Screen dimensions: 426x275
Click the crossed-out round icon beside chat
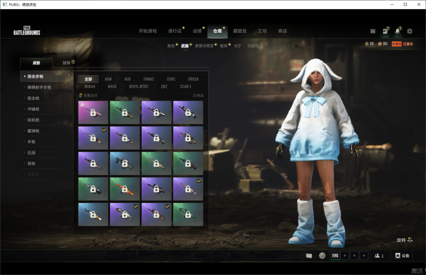click(322, 256)
